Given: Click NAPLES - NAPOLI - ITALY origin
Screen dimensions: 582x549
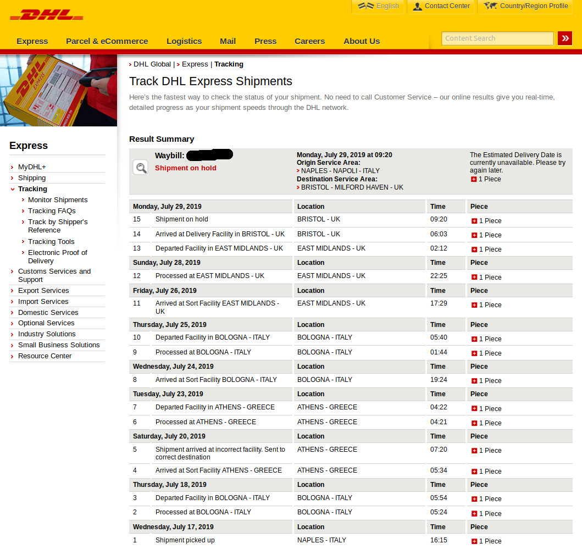Looking at the screenshot, I should pyautogui.click(x=340, y=171).
